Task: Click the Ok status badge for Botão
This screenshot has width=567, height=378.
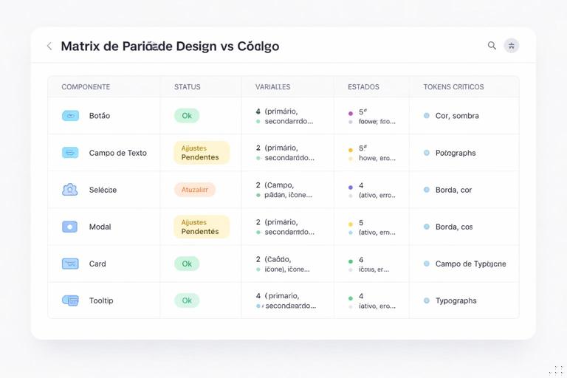Action: pos(187,116)
